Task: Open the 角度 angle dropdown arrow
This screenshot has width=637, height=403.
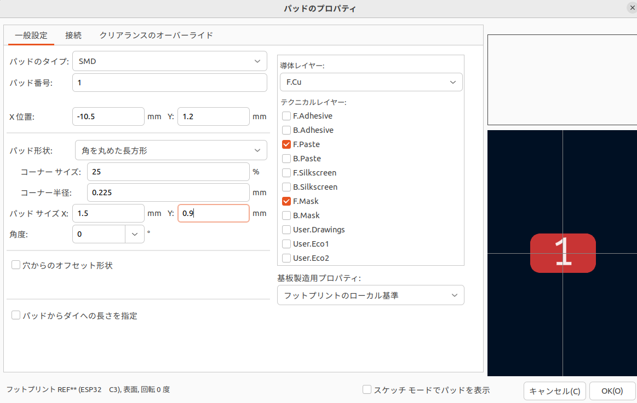Action: point(135,234)
